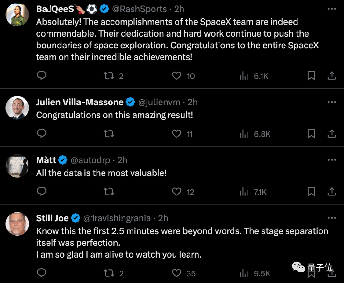Screen dimensions: 344x283
Task: Open view count 7.1K on Màtt's tweet
Action: tap(254, 192)
